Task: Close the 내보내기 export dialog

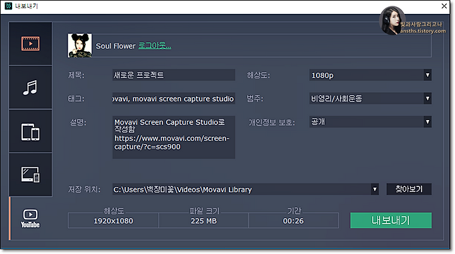Action: tap(444, 6)
